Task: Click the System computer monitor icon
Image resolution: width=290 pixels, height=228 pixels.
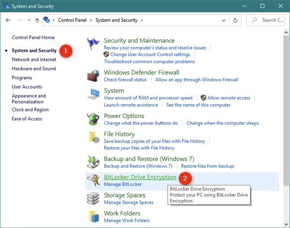Action: point(93,94)
